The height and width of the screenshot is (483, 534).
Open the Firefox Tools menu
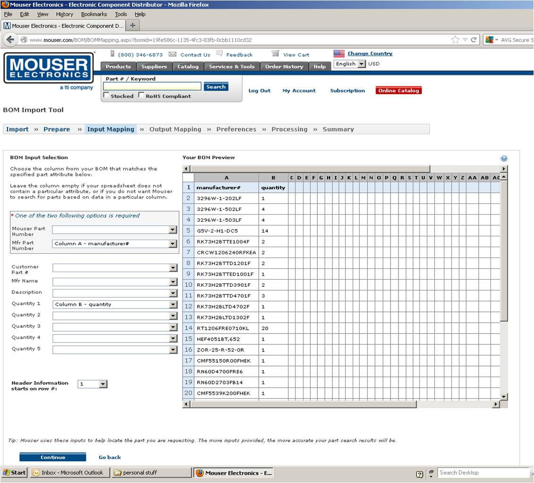121,14
